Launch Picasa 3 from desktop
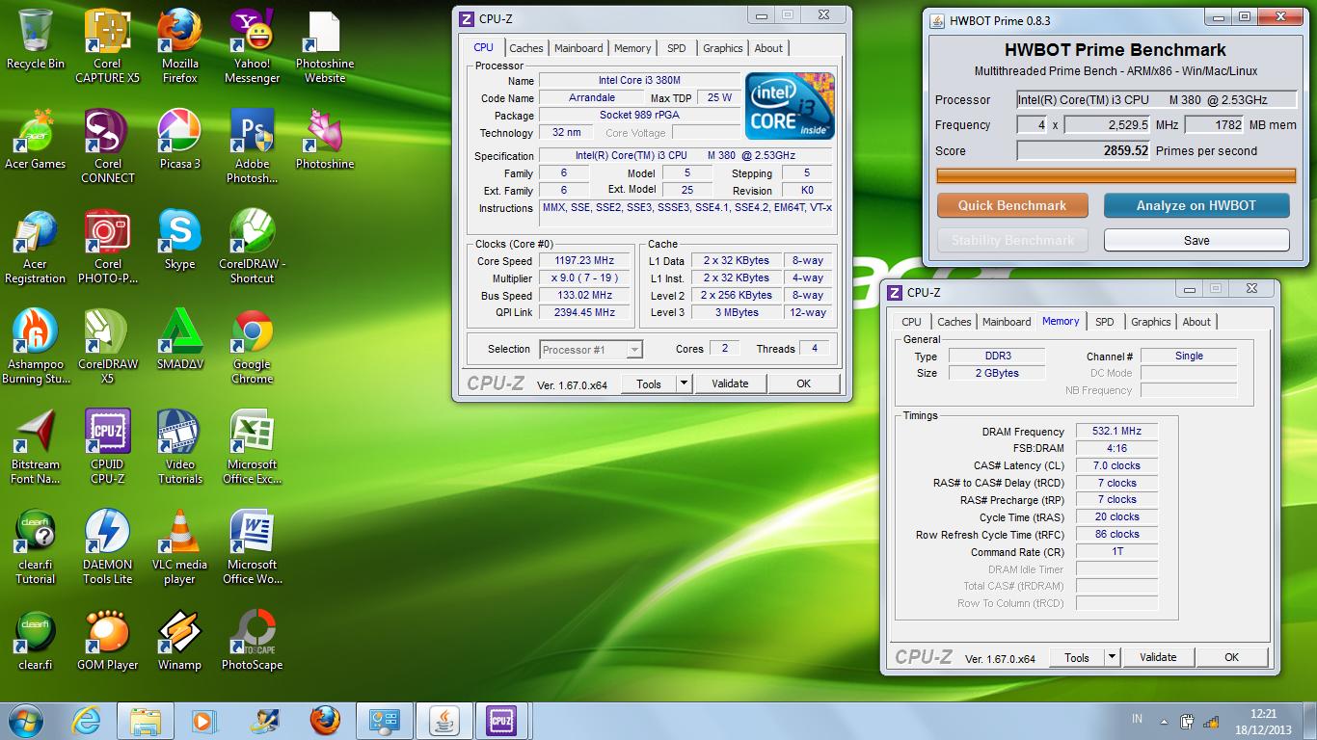Image resolution: width=1317 pixels, height=740 pixels. tap(180, 140)
